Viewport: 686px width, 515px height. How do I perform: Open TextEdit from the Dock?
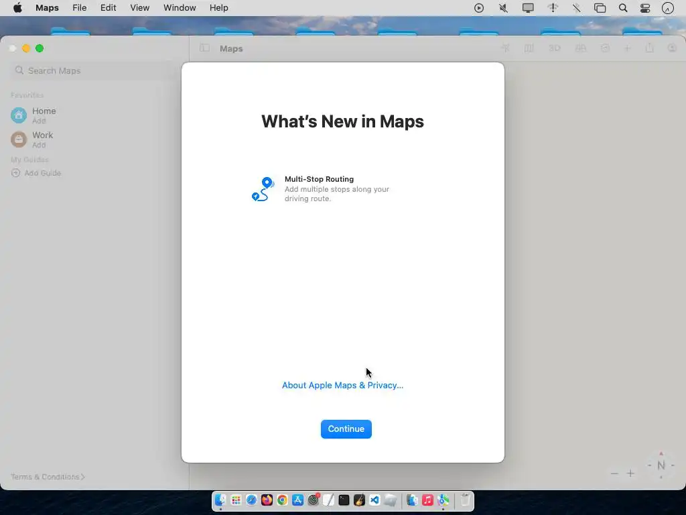click(328, 500)
